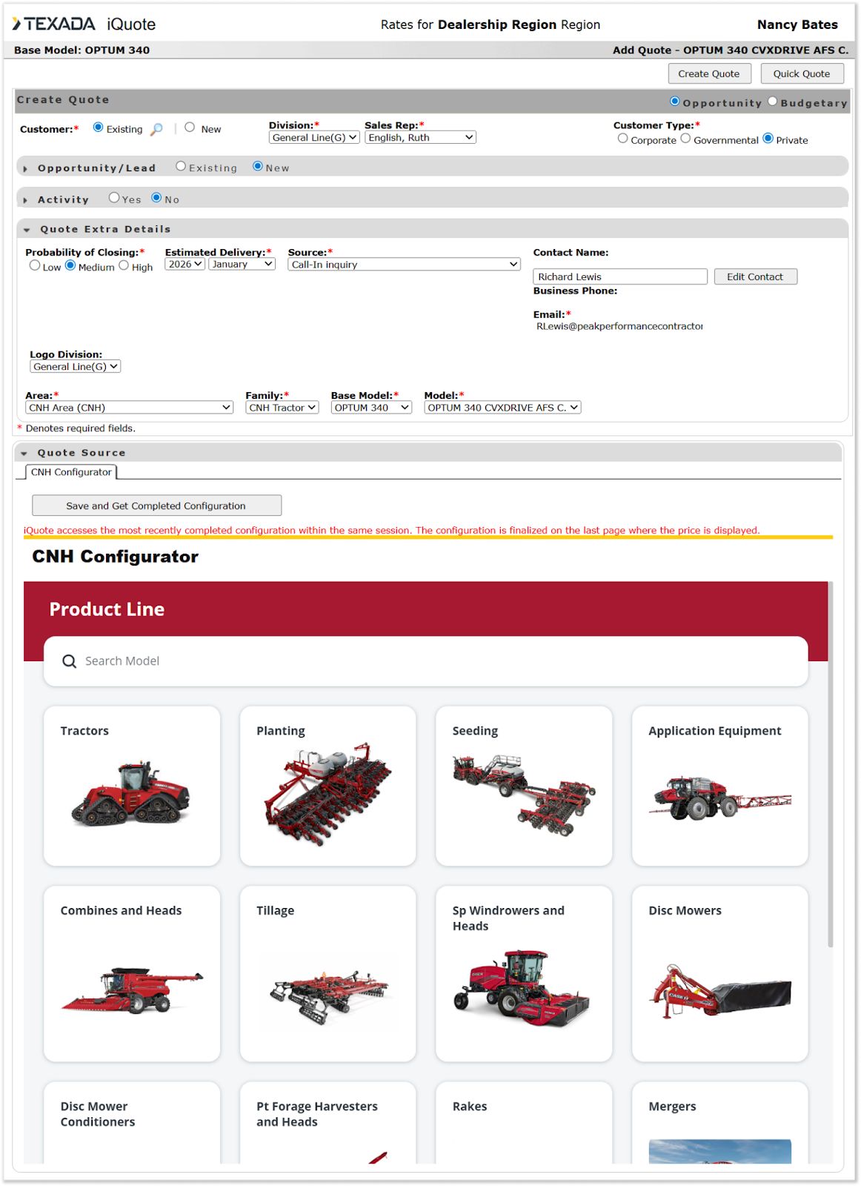Click the search icon in Search Model
Screen dimensions: 861x1186
69,661
